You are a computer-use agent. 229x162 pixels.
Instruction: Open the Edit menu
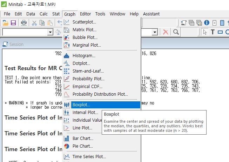click(x=18, y=14)
